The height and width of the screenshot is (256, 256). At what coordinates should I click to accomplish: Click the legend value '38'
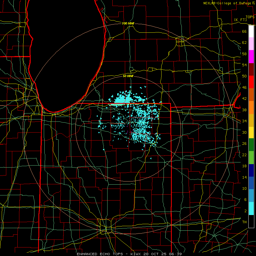[x=244, y=110]
